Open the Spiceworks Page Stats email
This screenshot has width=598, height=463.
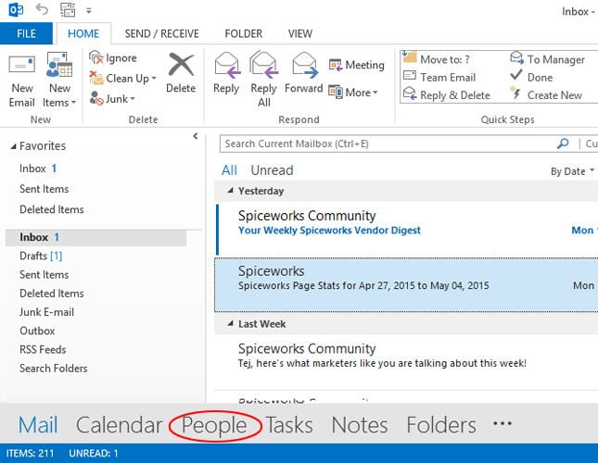[407, 285]
